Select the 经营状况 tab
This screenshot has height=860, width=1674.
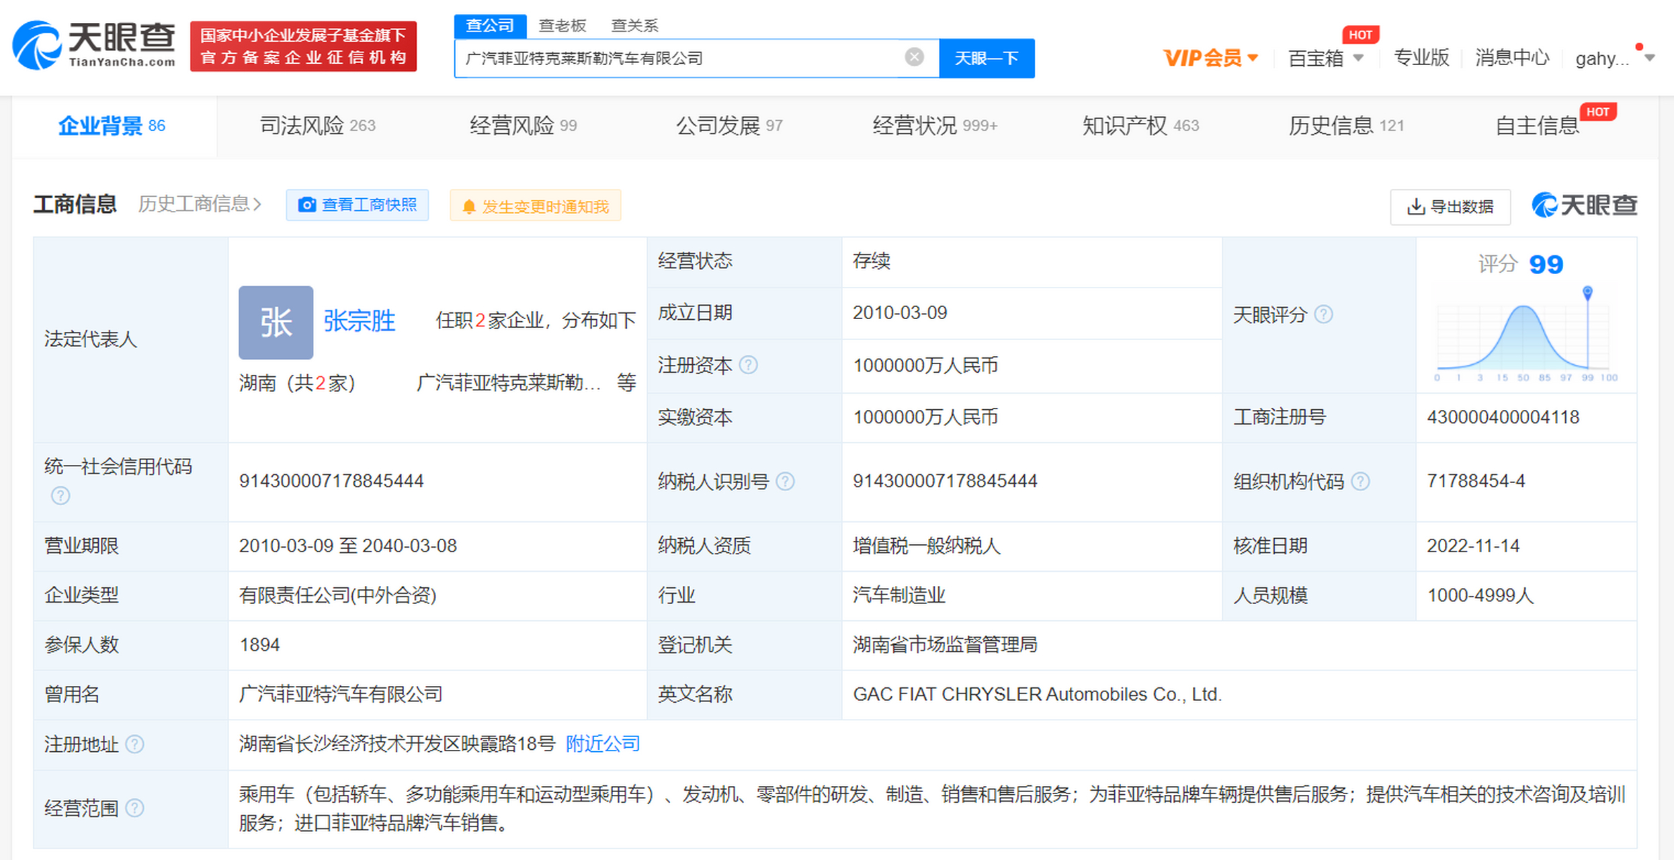(935, 126)
